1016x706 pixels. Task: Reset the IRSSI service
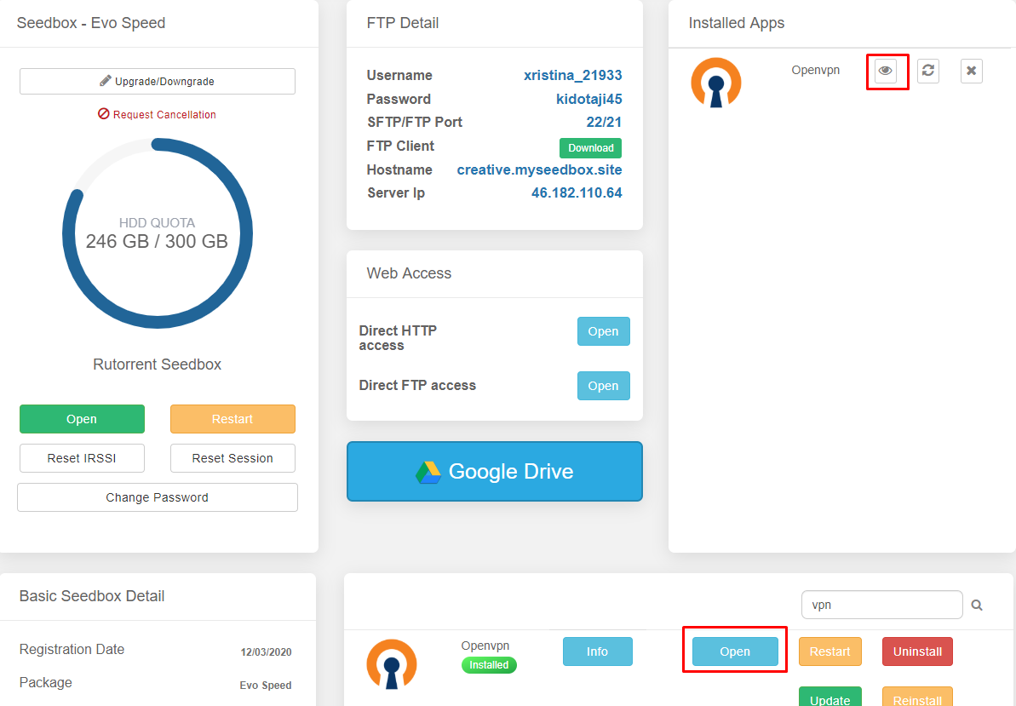coord(82,458)
